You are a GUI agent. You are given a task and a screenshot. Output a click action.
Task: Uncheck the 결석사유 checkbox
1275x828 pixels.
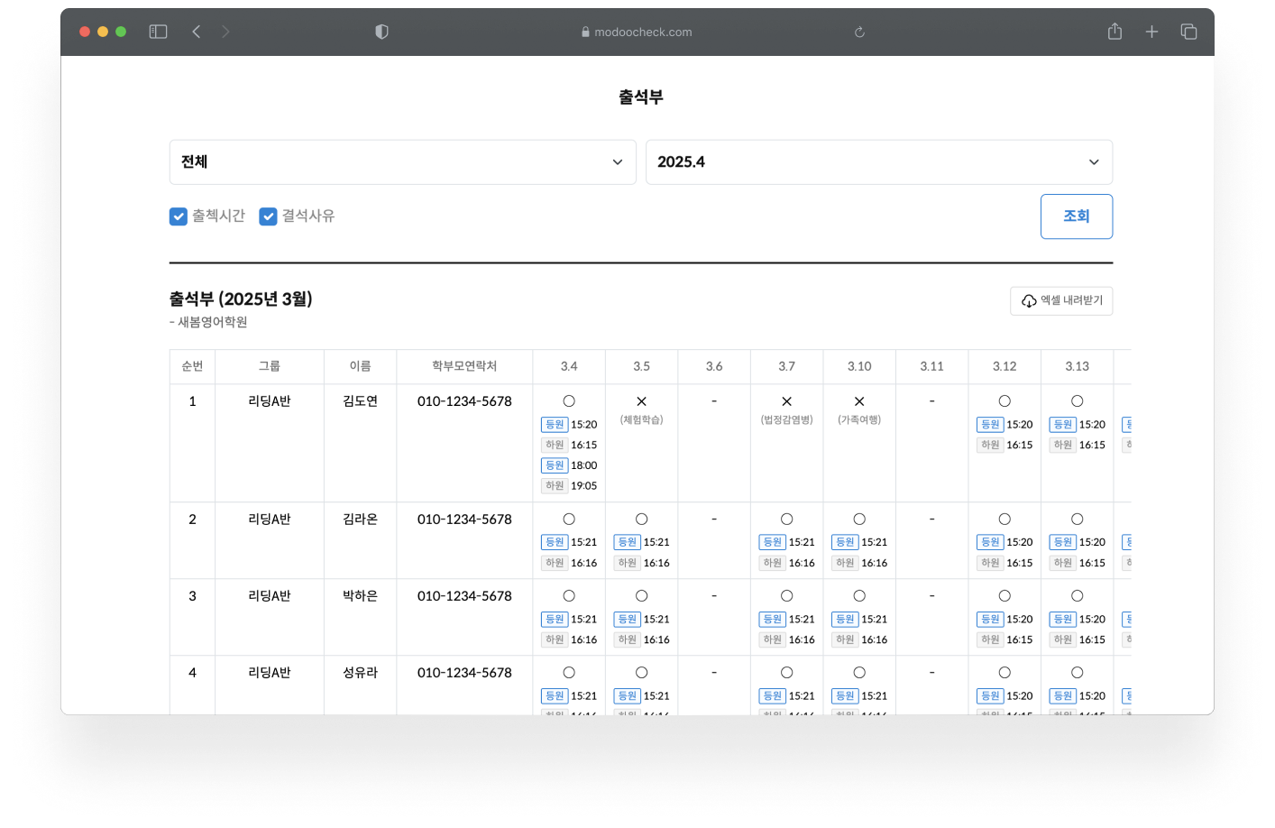coord(268,216)
